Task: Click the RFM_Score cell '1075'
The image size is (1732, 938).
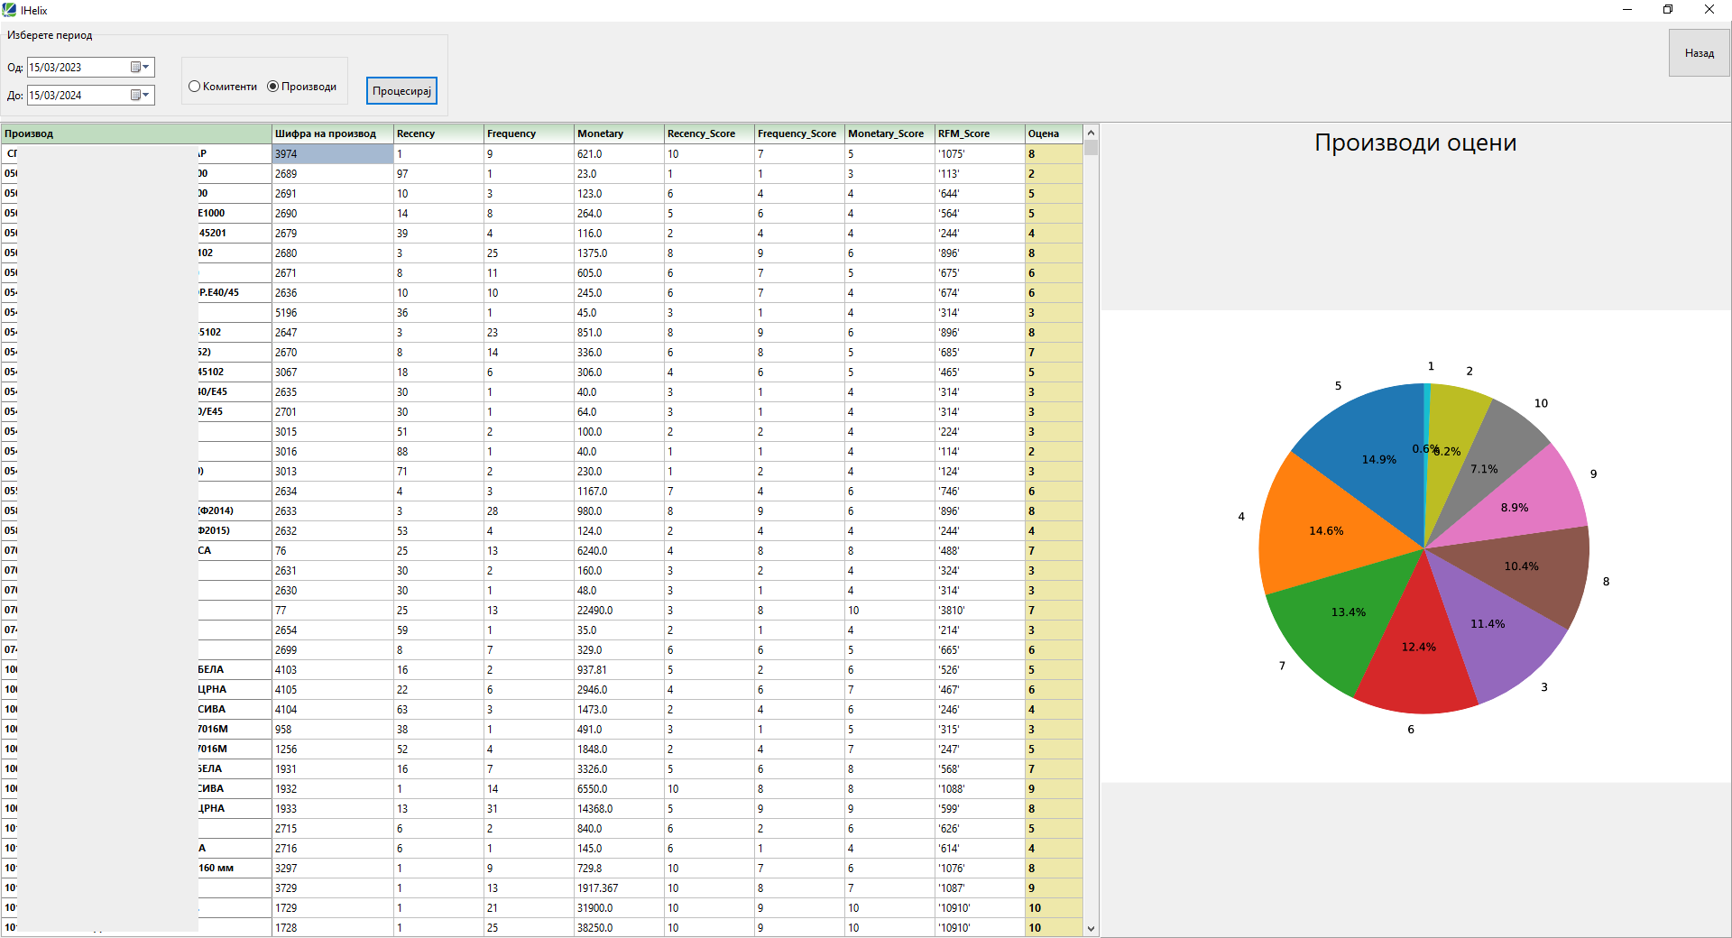Action: tap(980, 154)
